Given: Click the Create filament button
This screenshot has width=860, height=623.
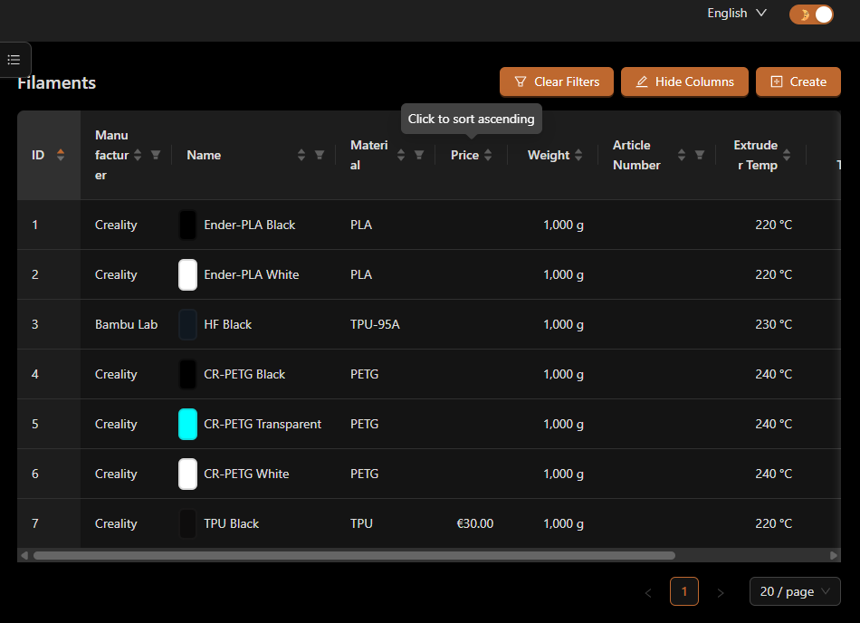Looking at the screenshot, I should click(x=798, y=81).
